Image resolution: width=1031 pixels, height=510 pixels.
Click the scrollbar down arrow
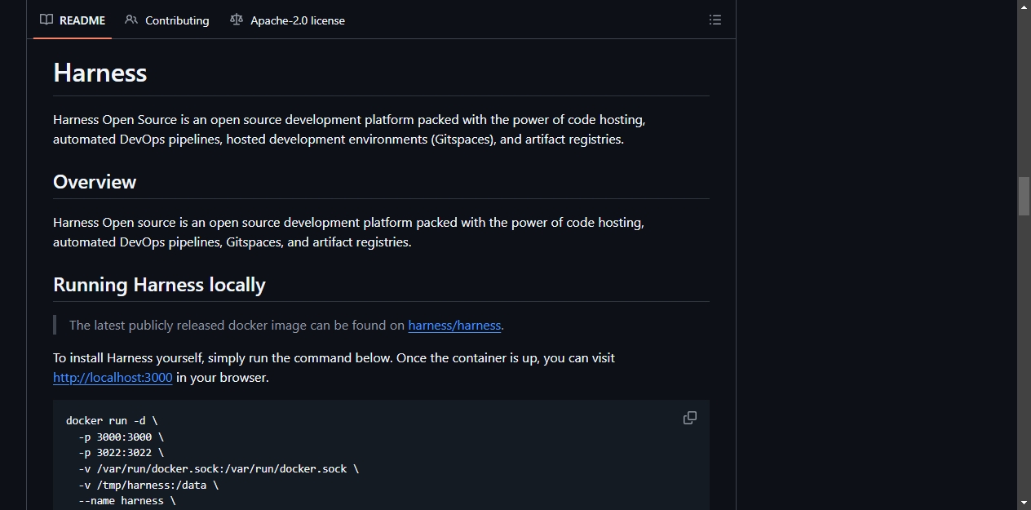click(1024, 503)
